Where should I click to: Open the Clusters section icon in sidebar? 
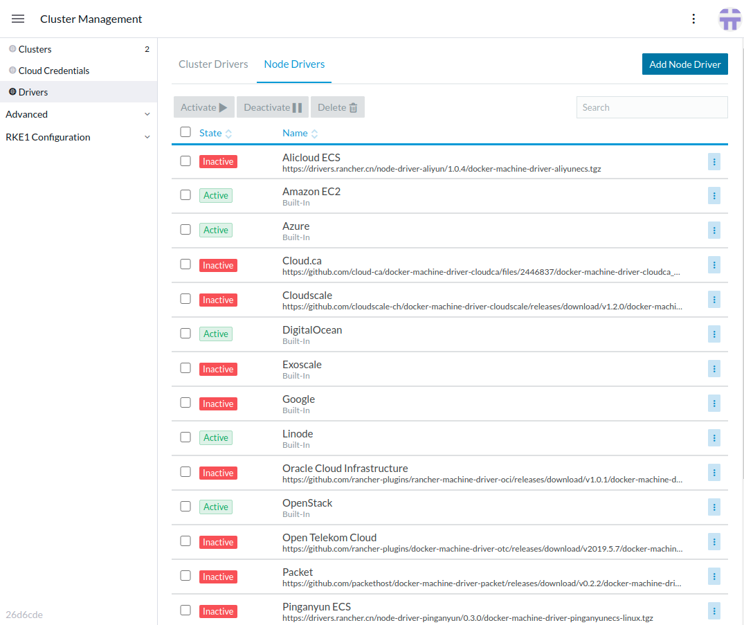tap(11, 49)
